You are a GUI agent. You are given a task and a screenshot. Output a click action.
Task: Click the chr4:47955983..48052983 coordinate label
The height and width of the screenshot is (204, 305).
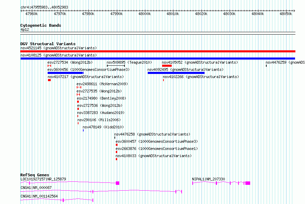(44, 8)
